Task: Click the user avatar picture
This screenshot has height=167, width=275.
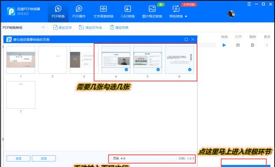Action: point(231,14)
